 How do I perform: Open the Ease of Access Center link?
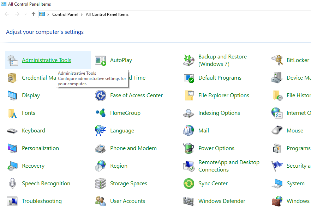point(136,95)
